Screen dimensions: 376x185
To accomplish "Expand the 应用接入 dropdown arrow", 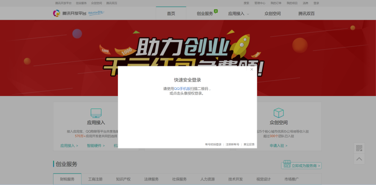I will coord(248,14).
